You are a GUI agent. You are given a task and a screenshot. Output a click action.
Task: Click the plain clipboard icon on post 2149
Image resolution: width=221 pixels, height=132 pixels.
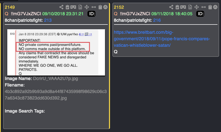coord(100,7)
